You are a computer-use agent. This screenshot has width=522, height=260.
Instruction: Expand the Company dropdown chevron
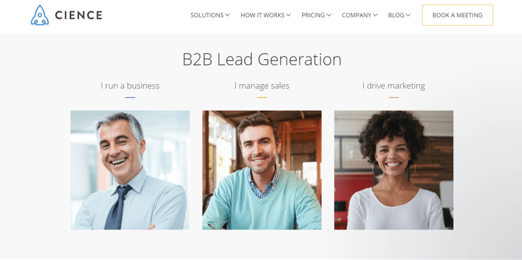coord(375,15)
